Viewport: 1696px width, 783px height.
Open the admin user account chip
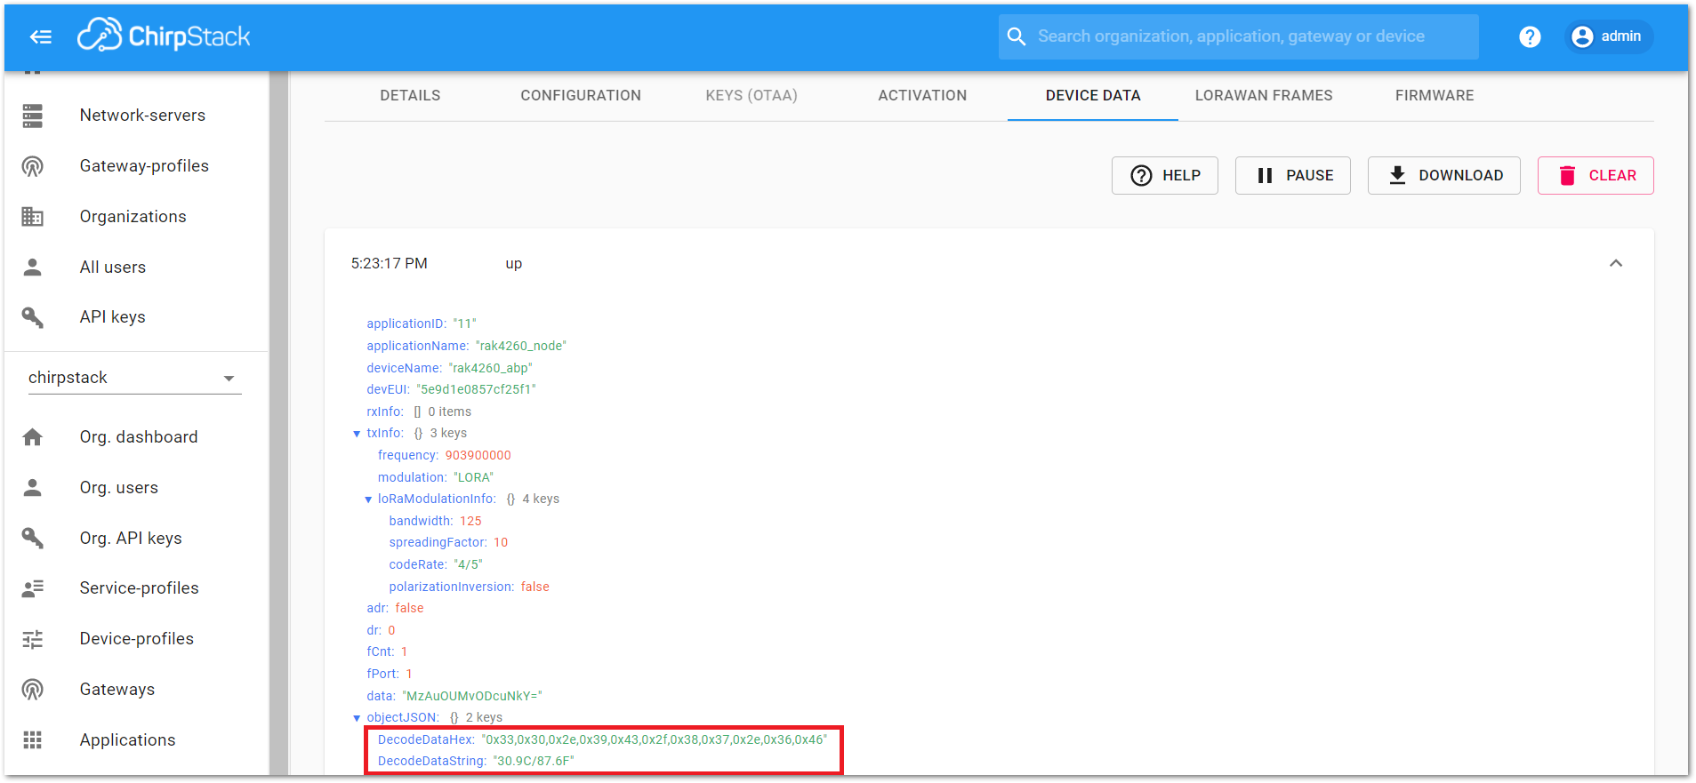pos(1608,36)
